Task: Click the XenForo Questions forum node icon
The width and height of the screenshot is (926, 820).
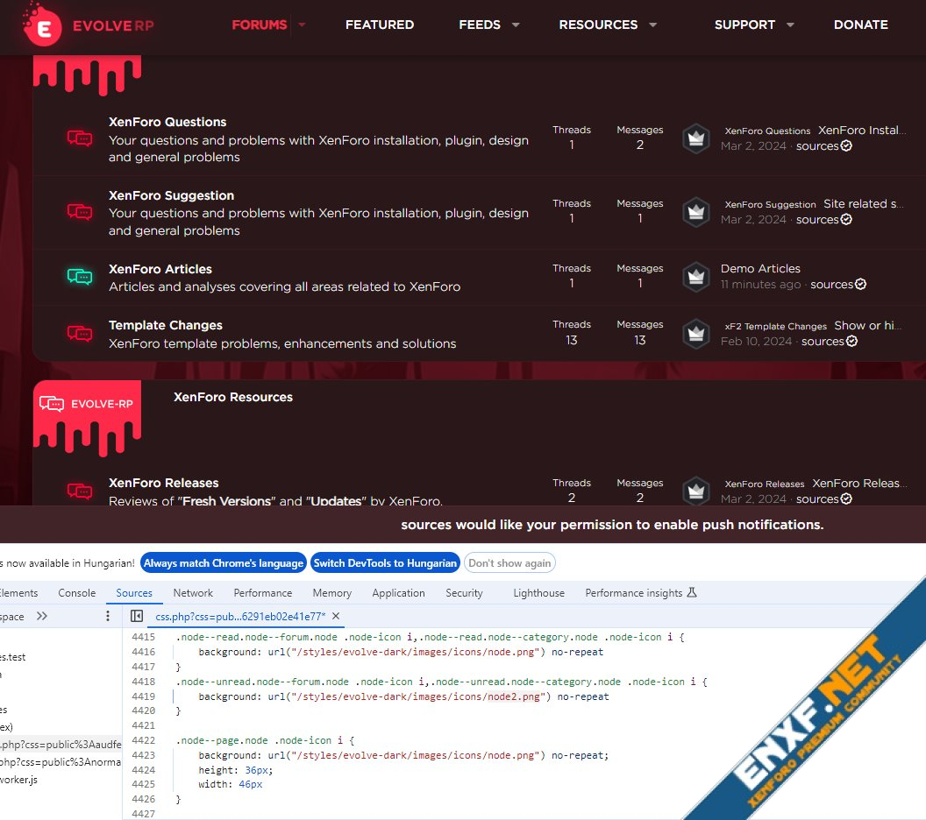Action: pyautogui.click(x=80, y=138)
